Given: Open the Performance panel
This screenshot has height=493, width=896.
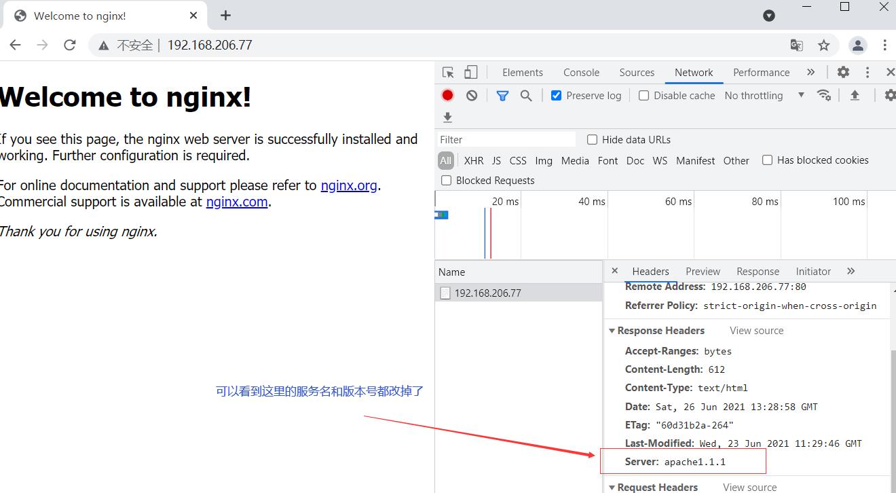Looking at the screenshot, I should click(761, 72).
